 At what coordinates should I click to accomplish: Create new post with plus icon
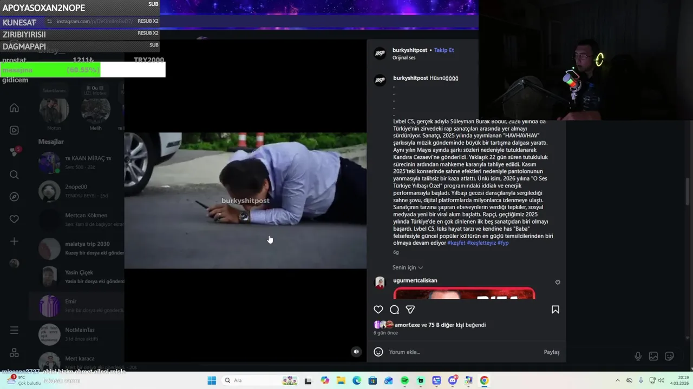[x=14, y=241]
